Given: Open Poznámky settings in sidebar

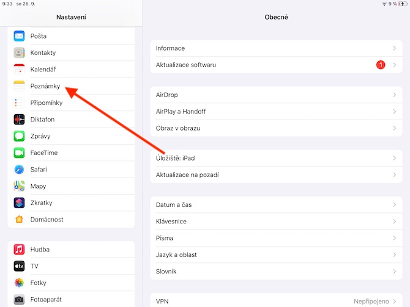Looking at the screenshot, I should coord(71,86).
